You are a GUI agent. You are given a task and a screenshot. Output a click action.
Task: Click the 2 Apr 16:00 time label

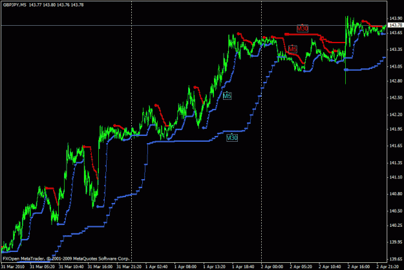tap(359, 267)
